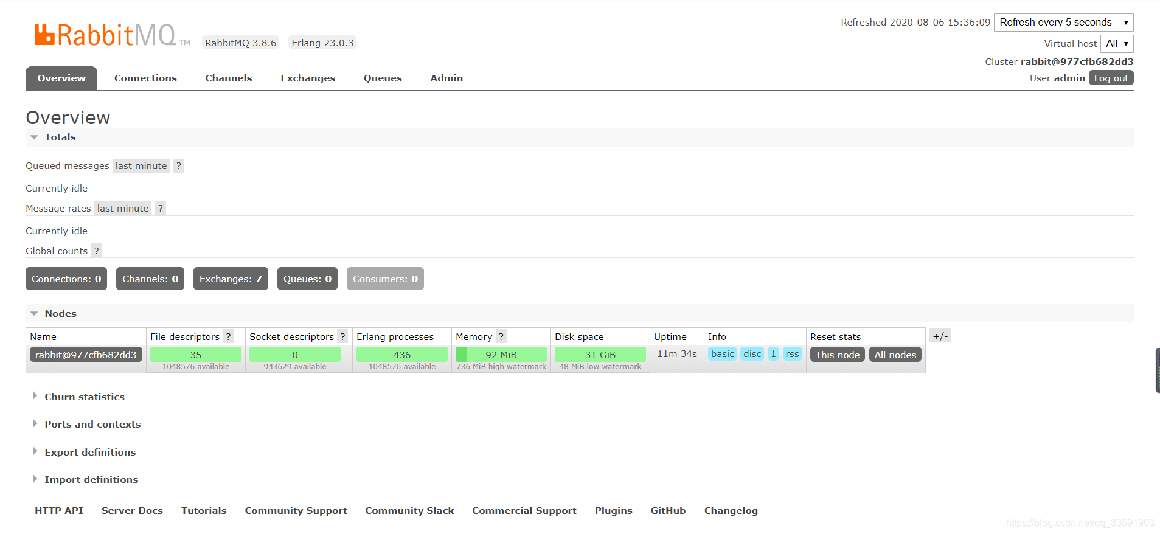Screen dimensions: 1160x534
Task: Click the info tag labeled 1
Action: point(773,354)
